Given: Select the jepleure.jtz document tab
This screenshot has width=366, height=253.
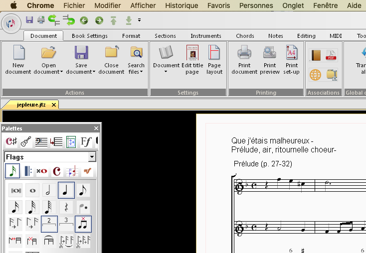Looking at the screenshot, I should point(30,105).
